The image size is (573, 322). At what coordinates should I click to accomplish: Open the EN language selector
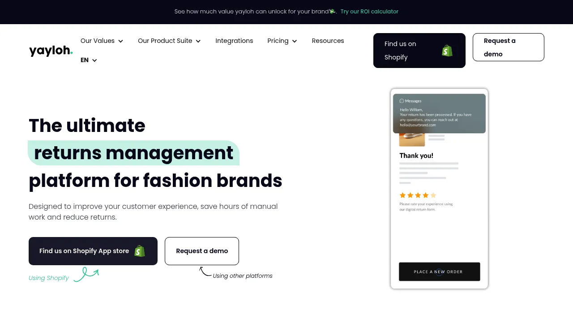[x=89, y=60]
